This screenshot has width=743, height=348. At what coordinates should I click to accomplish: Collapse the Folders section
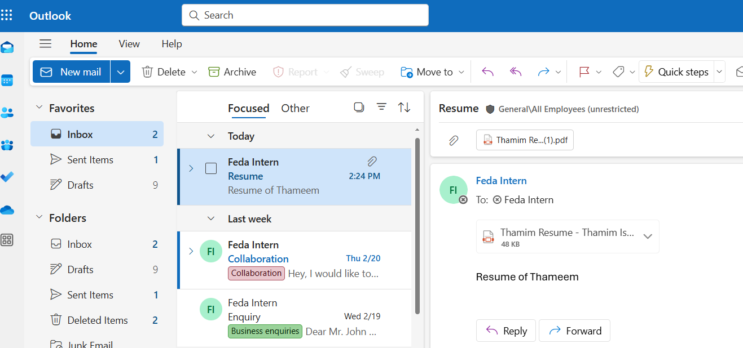[x=39, y=217]
